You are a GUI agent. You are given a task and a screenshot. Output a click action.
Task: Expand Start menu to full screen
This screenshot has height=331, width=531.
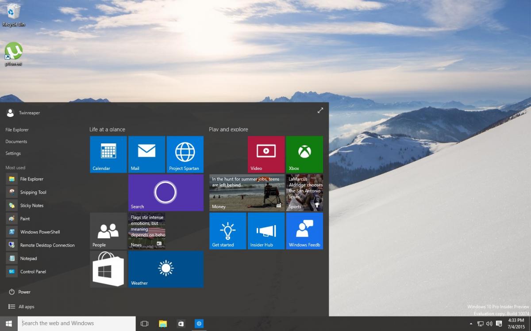[320, 110]
